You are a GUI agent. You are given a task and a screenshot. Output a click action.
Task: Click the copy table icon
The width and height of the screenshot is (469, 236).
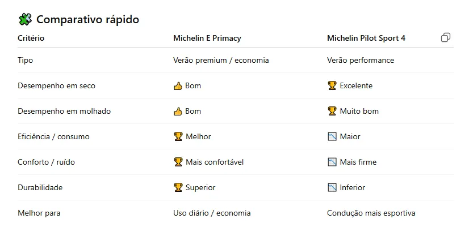click(446, 38)
